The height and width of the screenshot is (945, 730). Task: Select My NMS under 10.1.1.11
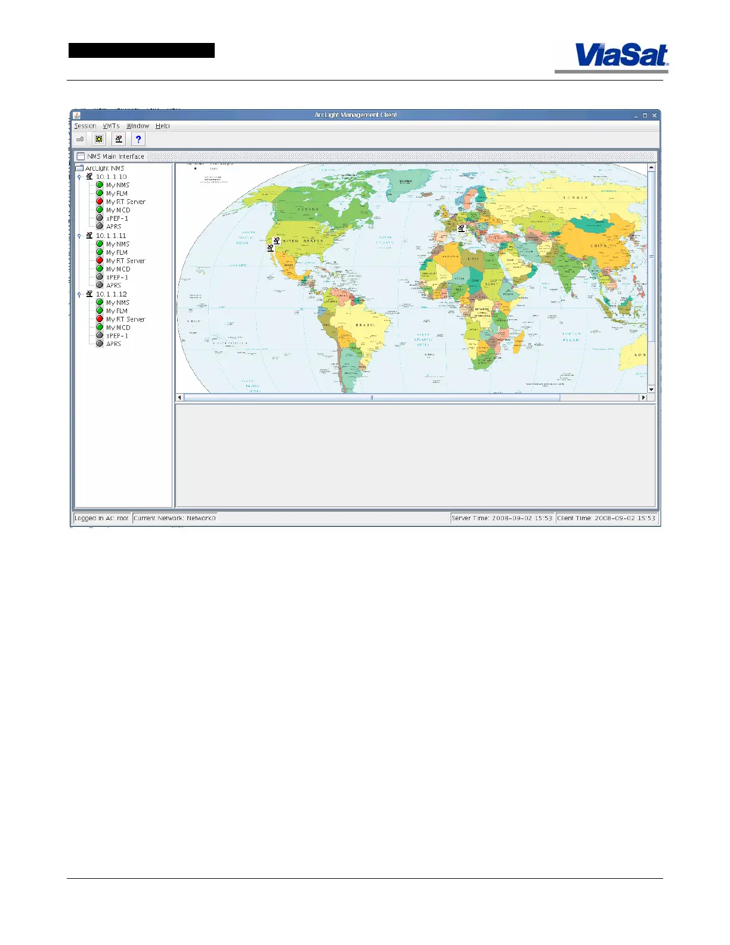[x=117, y=244]
